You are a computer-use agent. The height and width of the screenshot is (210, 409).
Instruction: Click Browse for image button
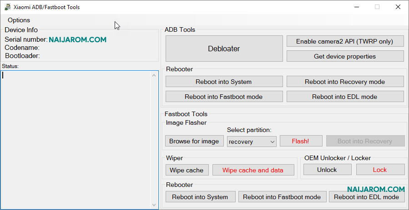tap(194, 141)
